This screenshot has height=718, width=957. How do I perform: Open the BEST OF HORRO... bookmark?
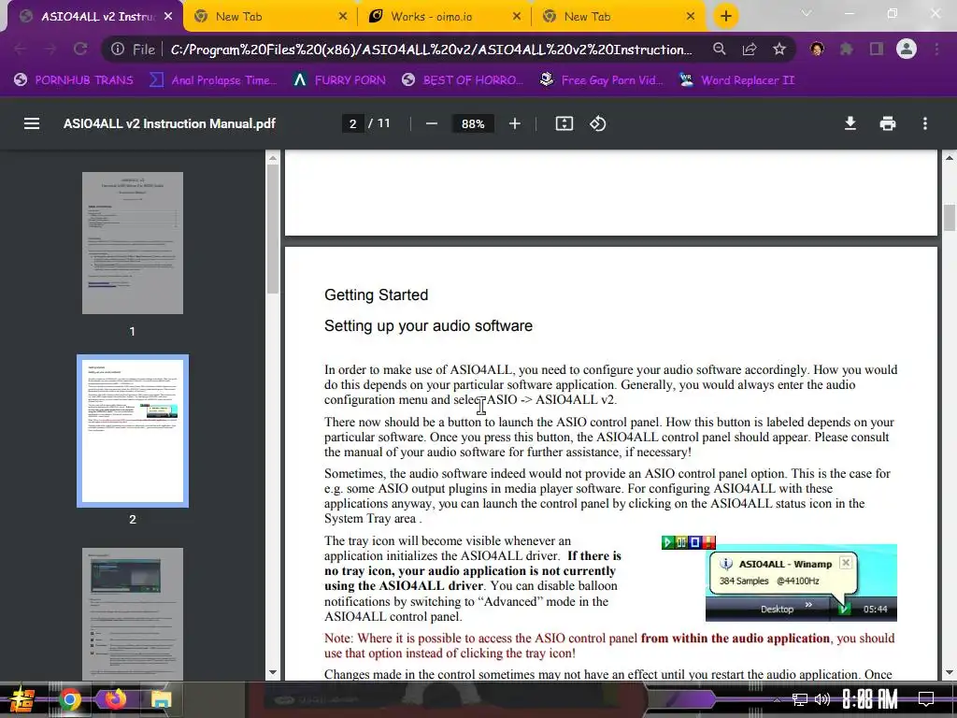pos(463,80)
